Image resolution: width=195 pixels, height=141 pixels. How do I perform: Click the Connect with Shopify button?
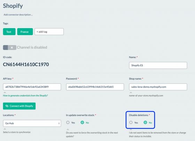pyautogui.click(x=19, y=106)
